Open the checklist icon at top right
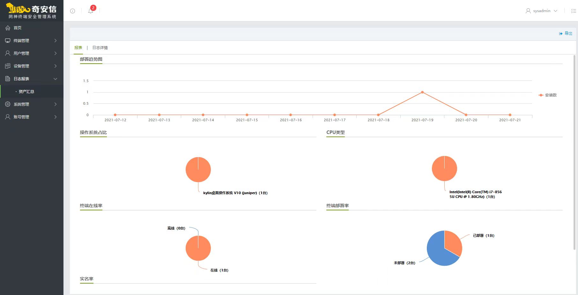Viewport: 578px width, 295px height. pyautogui.click(x=574, y=11)
